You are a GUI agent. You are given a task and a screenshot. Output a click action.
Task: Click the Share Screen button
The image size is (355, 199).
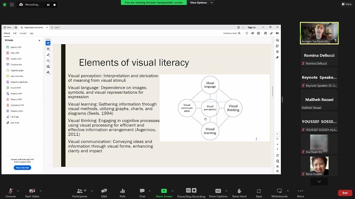[164, 192]
